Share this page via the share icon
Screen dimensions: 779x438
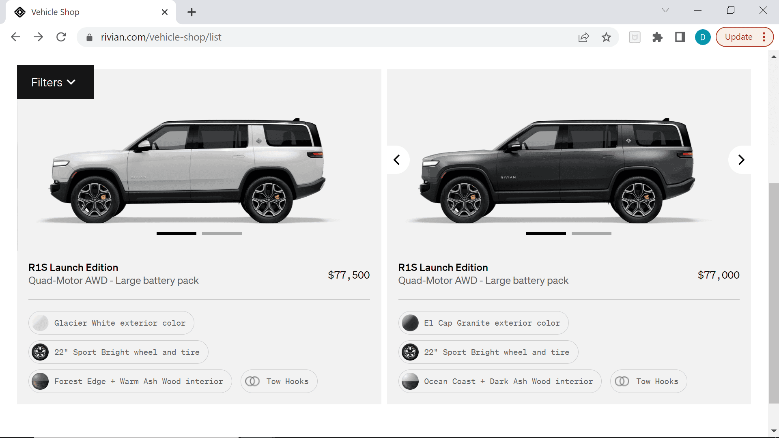pyautogui.click(x=583, y=37)
